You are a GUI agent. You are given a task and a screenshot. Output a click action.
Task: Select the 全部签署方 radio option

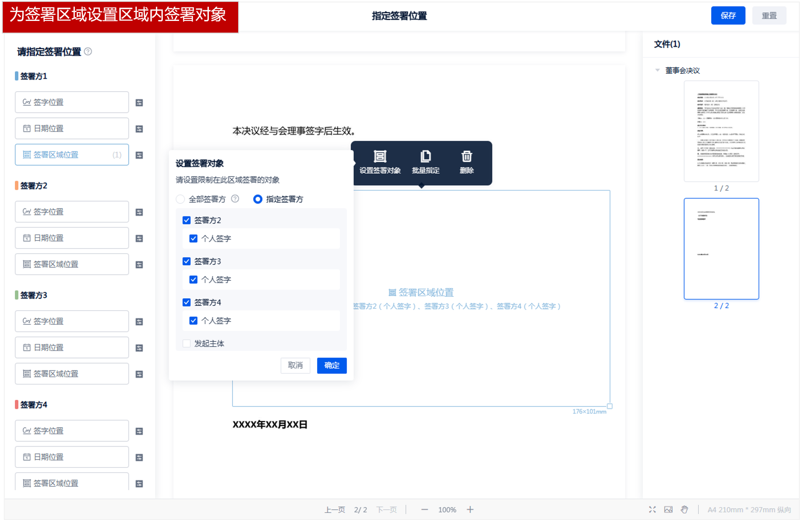180,199
